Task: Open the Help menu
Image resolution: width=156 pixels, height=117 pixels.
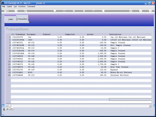Action: [3, 6]
